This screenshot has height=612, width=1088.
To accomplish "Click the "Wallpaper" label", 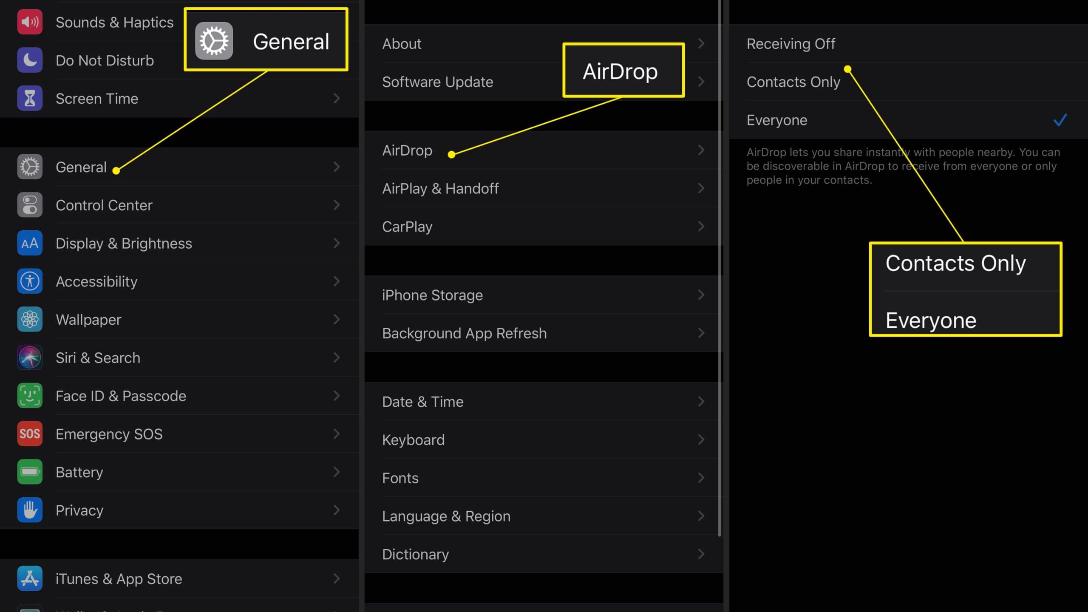I will click(88, 320).
